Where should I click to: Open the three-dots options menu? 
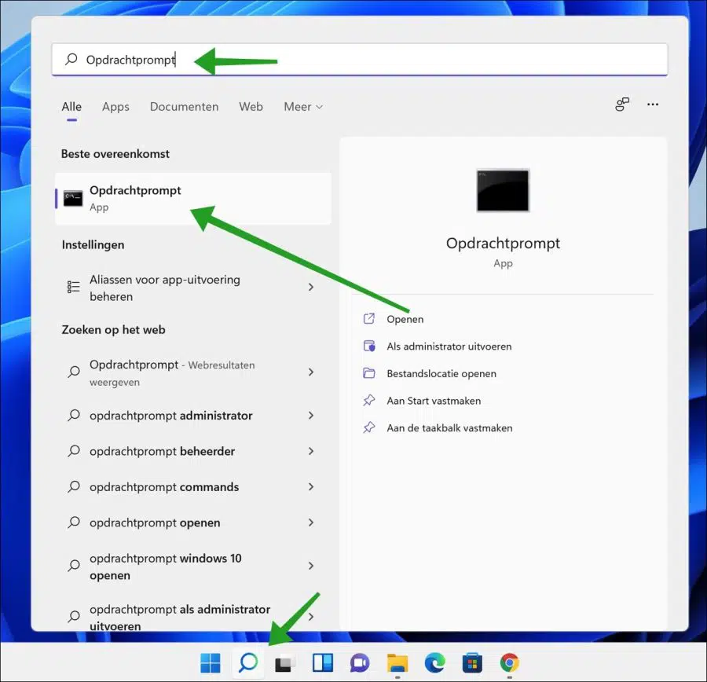(653, 104)
